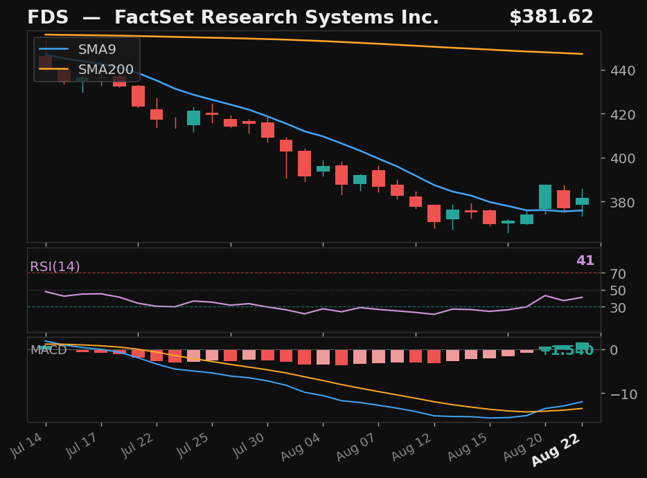Click the Jul 30 date label
Screen dimensions: 647x478
click(249, 445)
